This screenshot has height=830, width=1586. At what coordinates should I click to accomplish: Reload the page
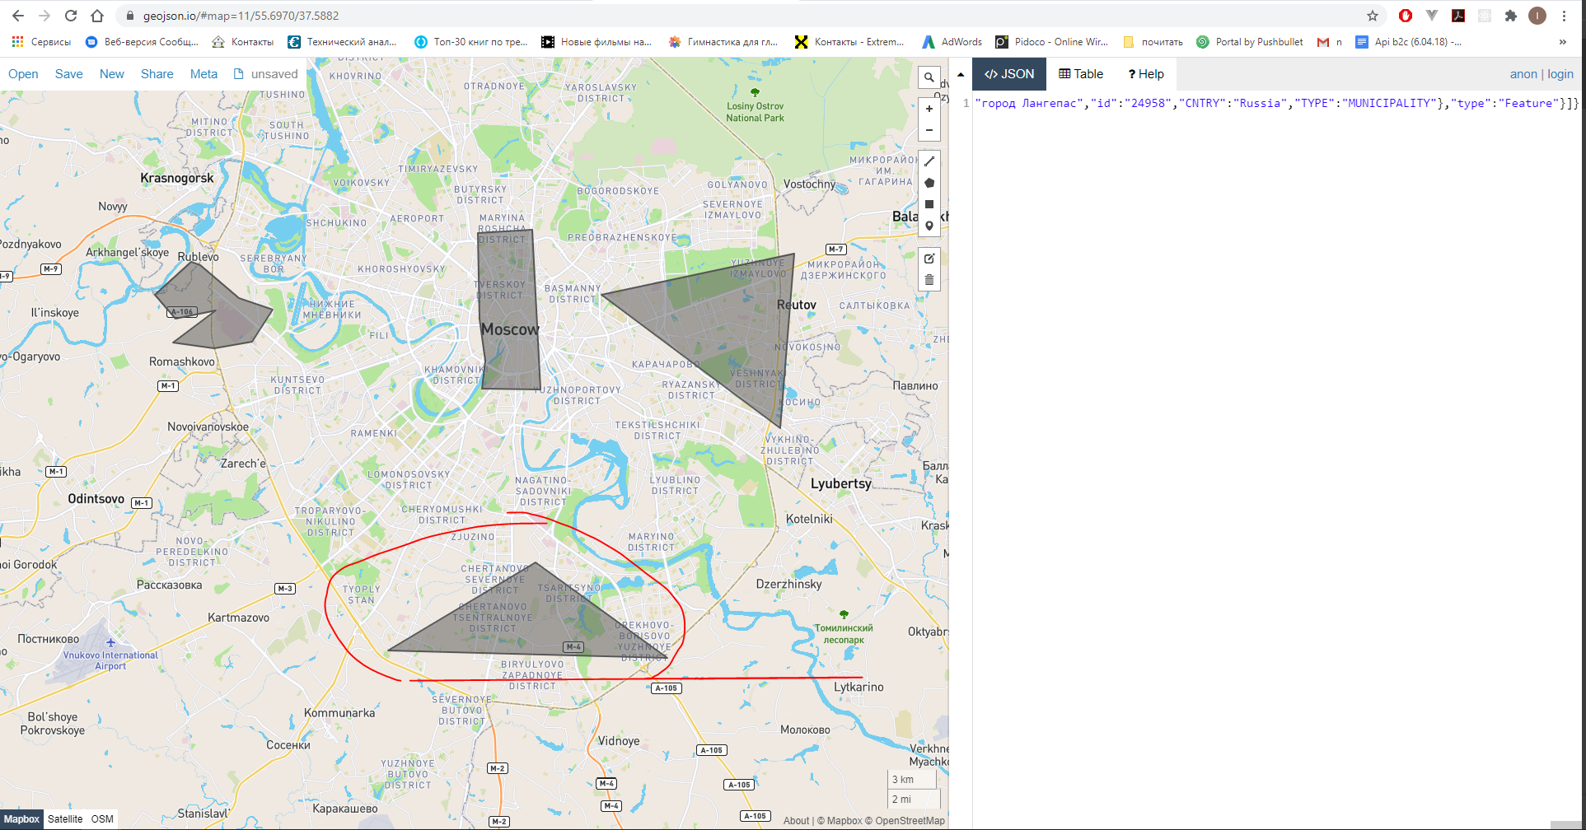(71, 16)
